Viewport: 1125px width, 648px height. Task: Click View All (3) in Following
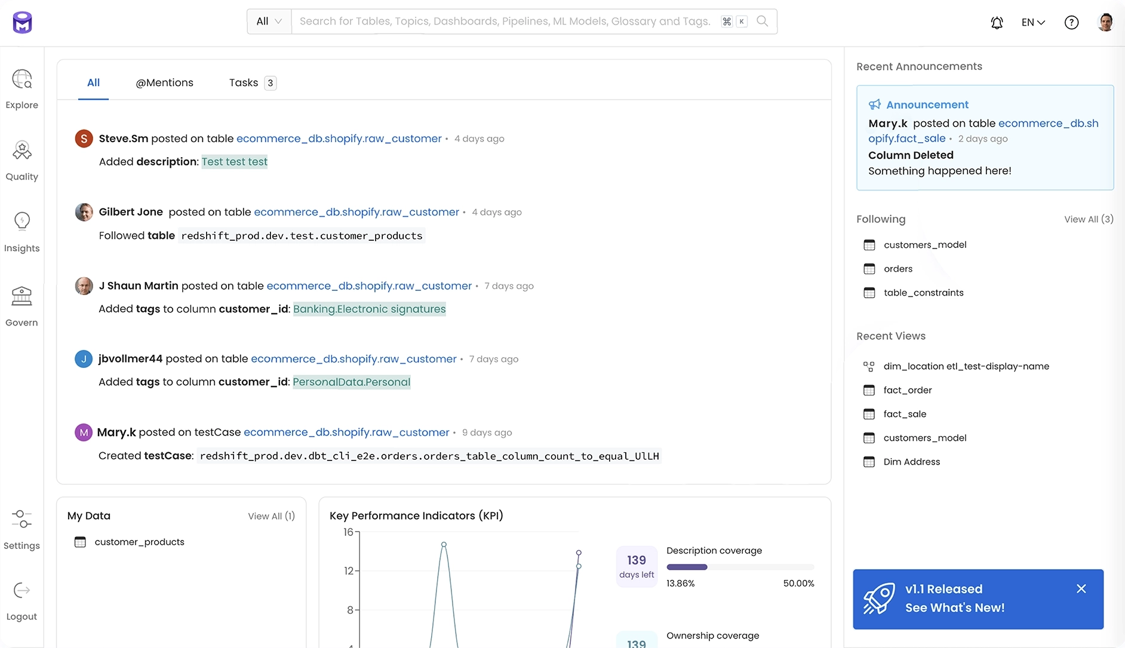[1089, 219]
